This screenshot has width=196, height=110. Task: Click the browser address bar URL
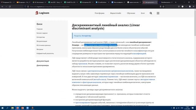click(x=50, y=6)
